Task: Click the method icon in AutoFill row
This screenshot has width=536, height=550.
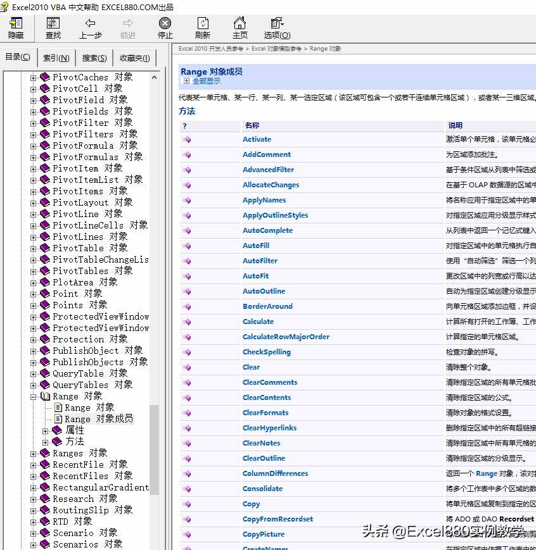Action: [187, 246]
